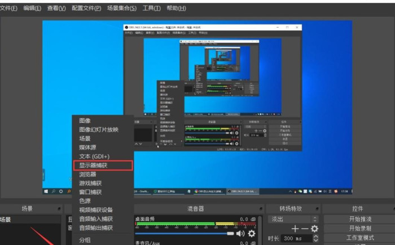Open the 淡出 transition dropdown
This screenshot has width=395, height=245.
pyautogui.click(x=293, y=219)
